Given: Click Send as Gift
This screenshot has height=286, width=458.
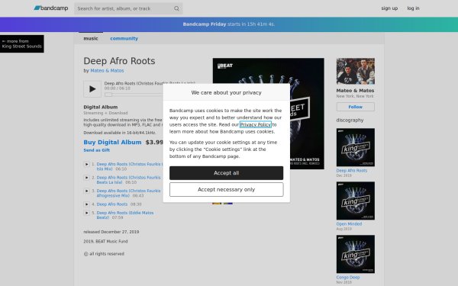Looking at the screenshot, I should click(97, 150).
